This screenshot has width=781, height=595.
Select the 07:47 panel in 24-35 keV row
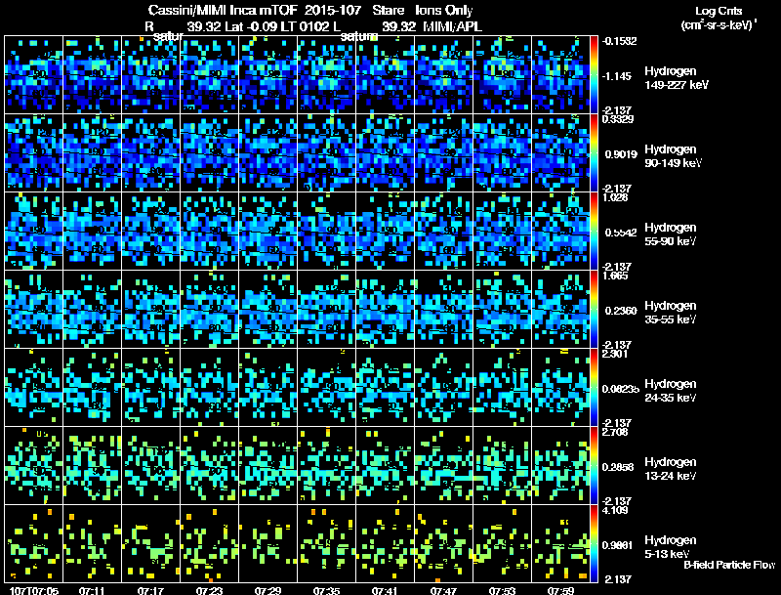pos(444,388)
